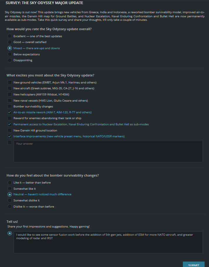Check the custom answer checkbox

[10, 142]
